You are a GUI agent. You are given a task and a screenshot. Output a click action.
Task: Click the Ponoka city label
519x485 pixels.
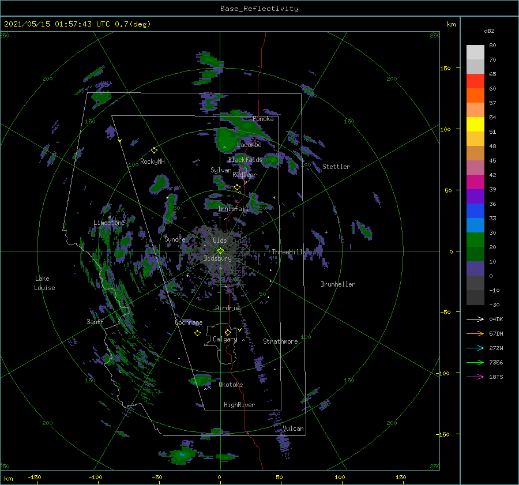263,119
